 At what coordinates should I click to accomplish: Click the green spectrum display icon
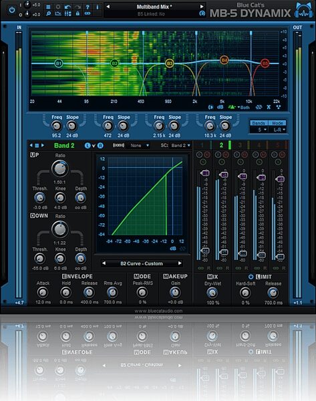coord(232,107)
